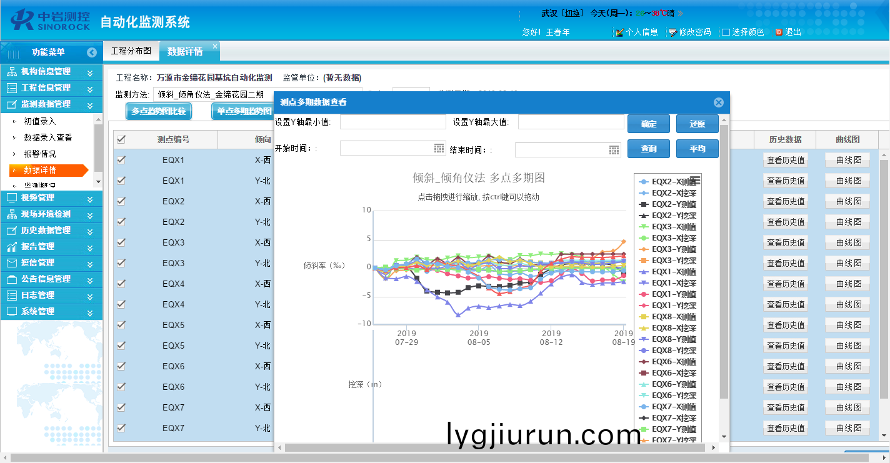Click the 查询 button in dialog
This screenshot has height=463, width=890.
coord(648,149)
